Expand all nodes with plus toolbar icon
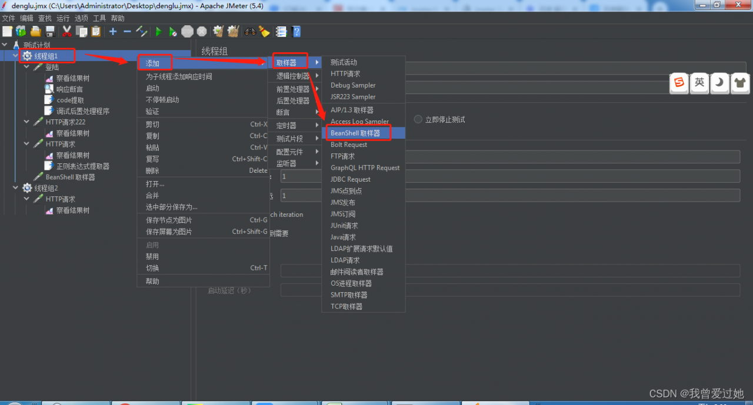The image size is (753, 405). [113, 31]
